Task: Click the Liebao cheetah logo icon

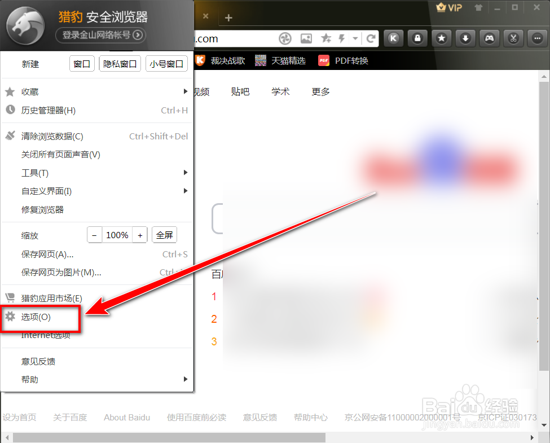Action: click(25, 27)
